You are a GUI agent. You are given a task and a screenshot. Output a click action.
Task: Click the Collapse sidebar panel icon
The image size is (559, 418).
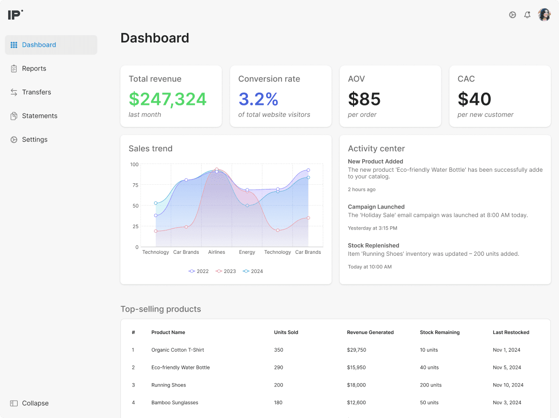[14, 403]
